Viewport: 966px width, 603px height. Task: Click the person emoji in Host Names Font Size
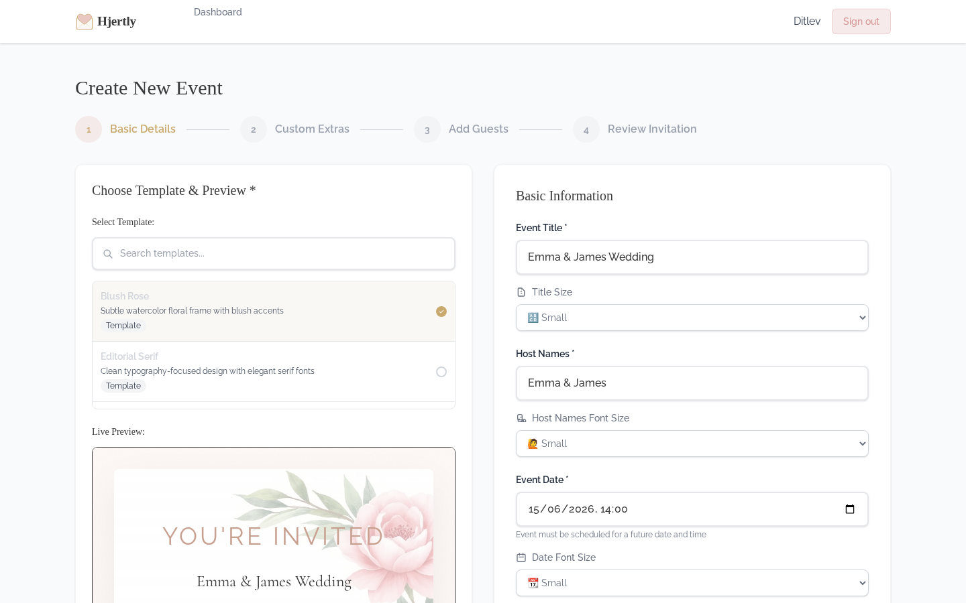point(533,444)
